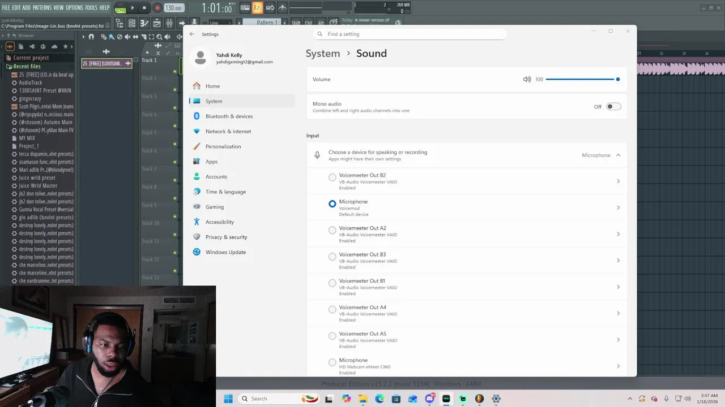Open Voicemod Microphone details chevron
725x407 pixels.
(x=618, y=207)
